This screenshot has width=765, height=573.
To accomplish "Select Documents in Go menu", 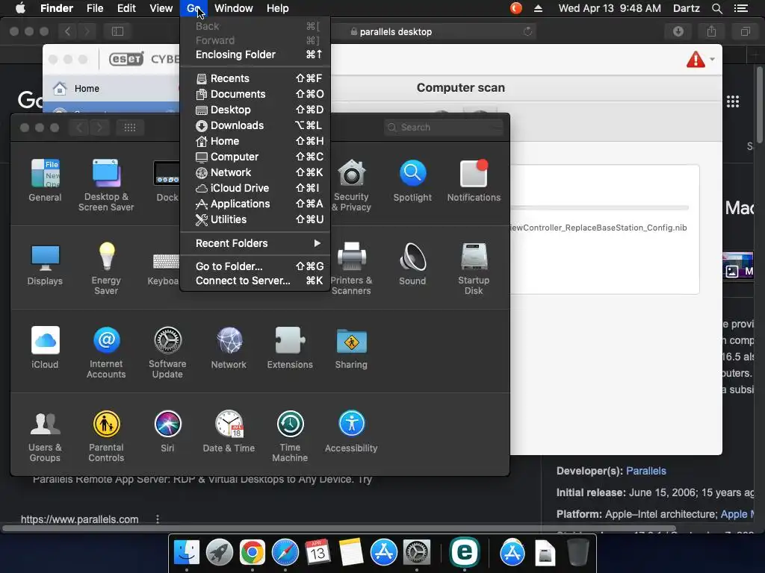I will click(x=255, y=94).
